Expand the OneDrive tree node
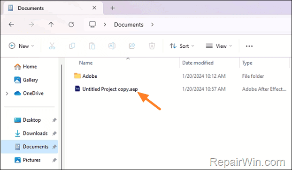 click(7, 93)
